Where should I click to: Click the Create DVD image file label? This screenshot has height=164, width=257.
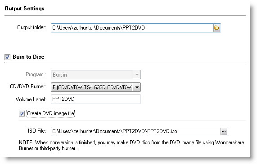51,113
